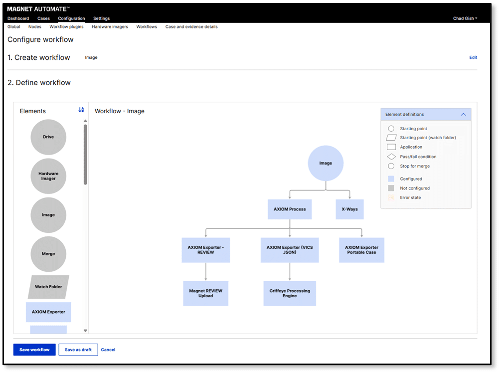Click the Elements panel scrollbar thumb
Screen dimensions: 500x373
(x=85, y=155)
